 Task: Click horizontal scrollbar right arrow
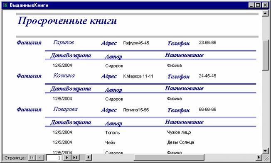click(x=259, y=158)
